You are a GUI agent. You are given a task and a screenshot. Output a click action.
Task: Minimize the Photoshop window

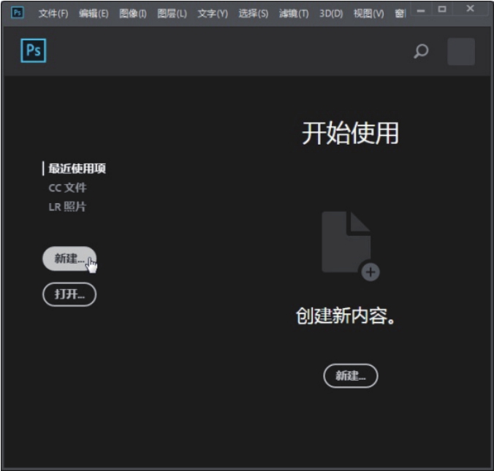tap(421, 9)
